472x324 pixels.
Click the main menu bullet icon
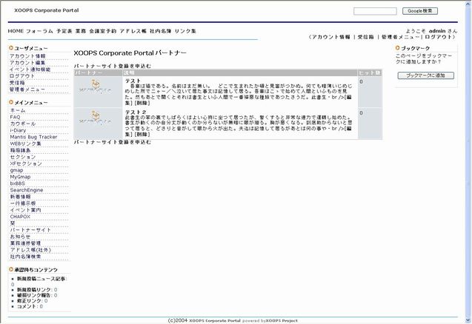tap(11, 103)
